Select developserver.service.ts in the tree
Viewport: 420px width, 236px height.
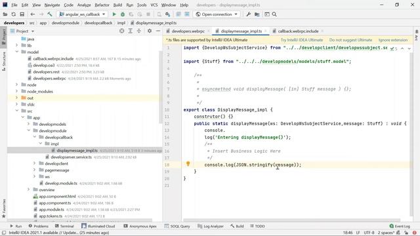coord(71,157)
